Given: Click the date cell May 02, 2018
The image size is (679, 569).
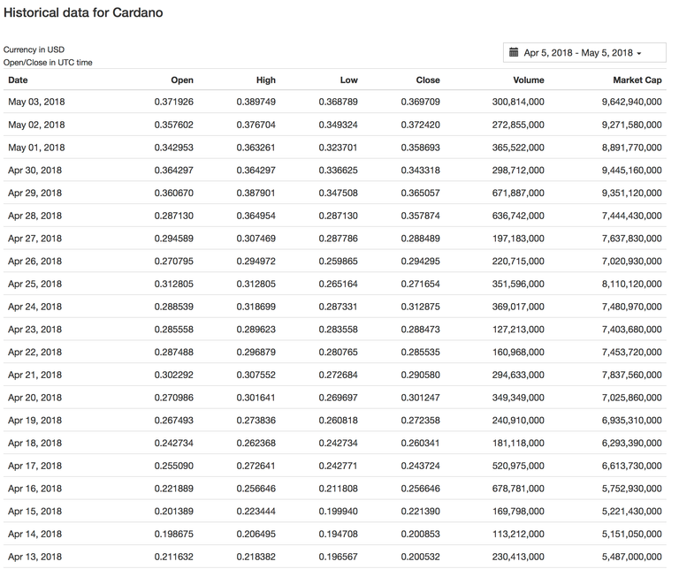Looking at the screenshot, I should [x=36, y=125].
